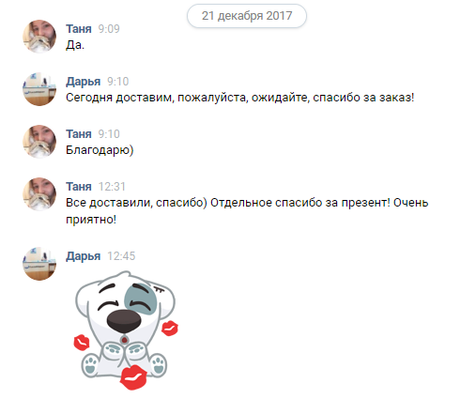Open the Дарья name link at 12:45
The width and height of the screenshot is (476, 414).
click(x=84, y=256)
